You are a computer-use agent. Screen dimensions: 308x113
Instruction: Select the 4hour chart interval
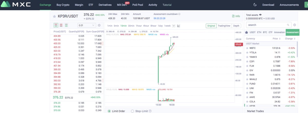click(x=146, y=26)
